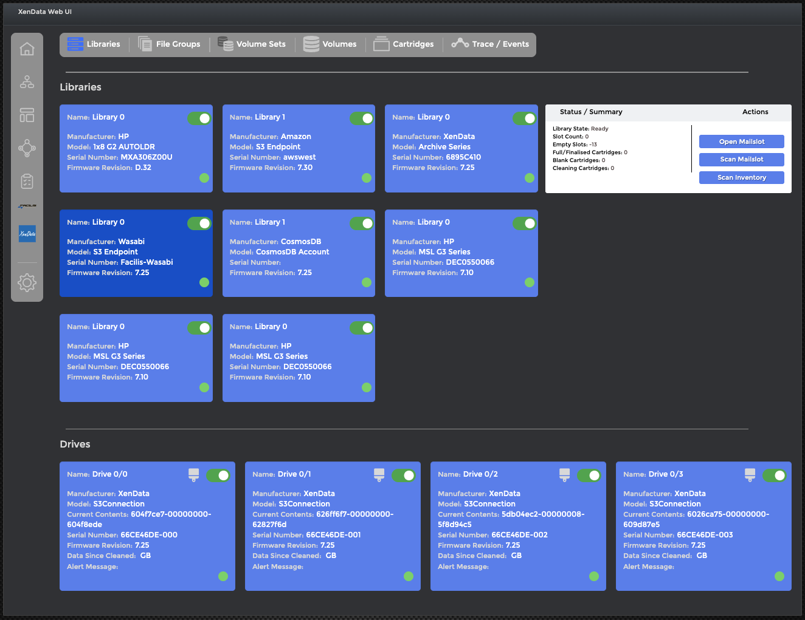
Task: Click green status dot on Drive 0/3
Action: tap(779, 576)
